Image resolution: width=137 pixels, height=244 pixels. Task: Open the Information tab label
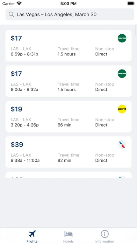point(104,241)
